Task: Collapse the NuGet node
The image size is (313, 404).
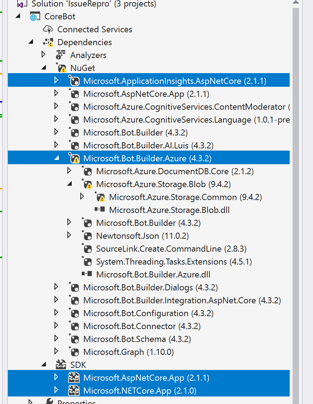Action: tap(44, 67)
